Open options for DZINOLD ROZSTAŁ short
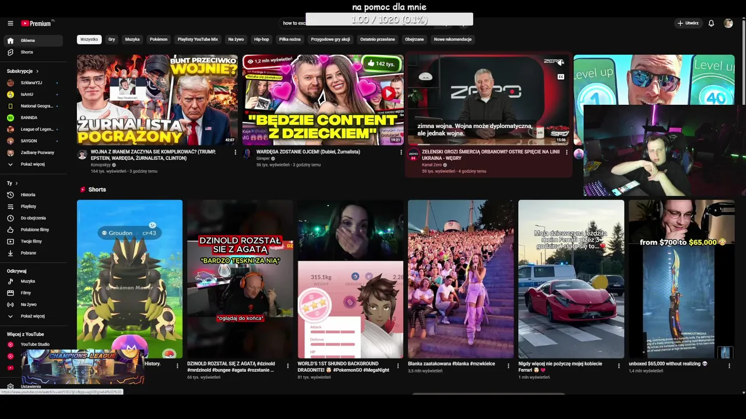Screen dimensions: 746x419 coord(287,366)
